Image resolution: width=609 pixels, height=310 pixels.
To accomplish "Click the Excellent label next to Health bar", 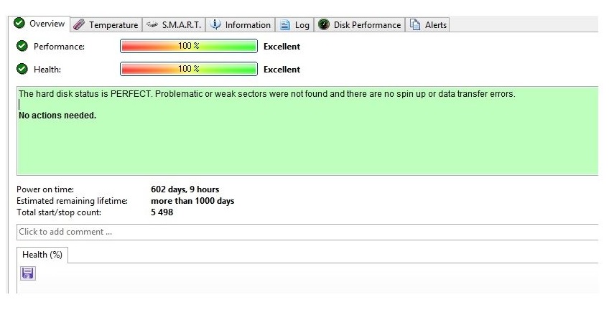I will [282, 70].
